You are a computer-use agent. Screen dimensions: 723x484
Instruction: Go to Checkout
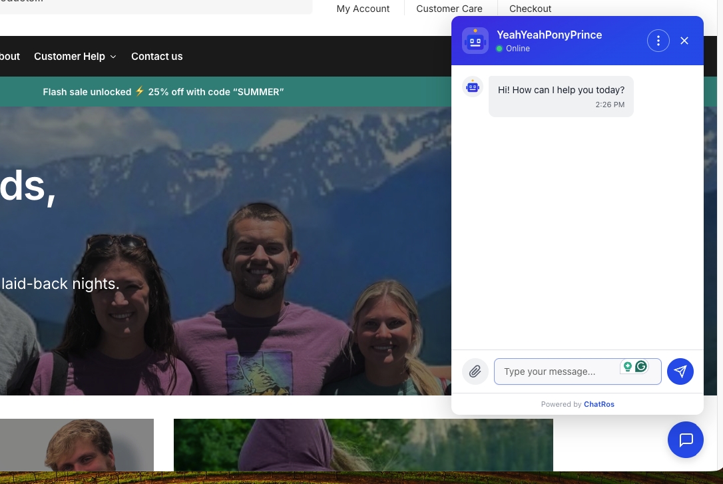(x=530, y=9)
